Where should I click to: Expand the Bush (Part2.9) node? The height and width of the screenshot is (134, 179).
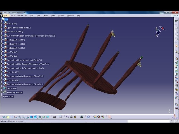[1, 72]
